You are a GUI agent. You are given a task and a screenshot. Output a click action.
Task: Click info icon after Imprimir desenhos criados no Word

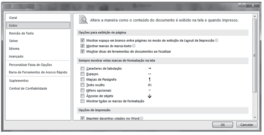pos(142,118)
